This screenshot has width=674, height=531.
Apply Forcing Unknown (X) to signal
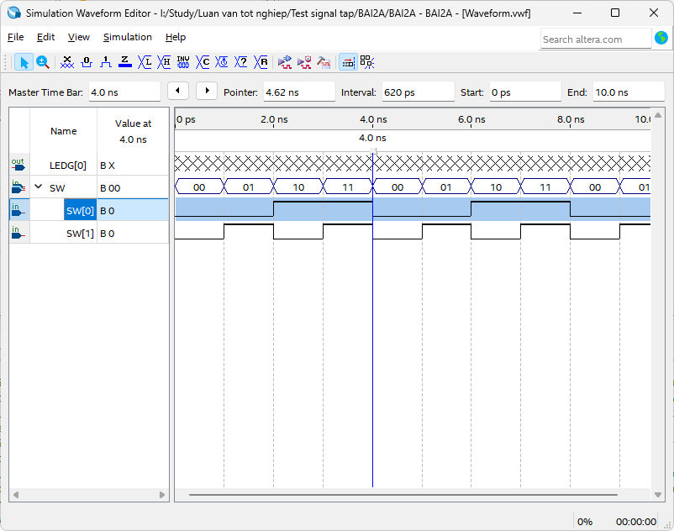click(67, 62)
